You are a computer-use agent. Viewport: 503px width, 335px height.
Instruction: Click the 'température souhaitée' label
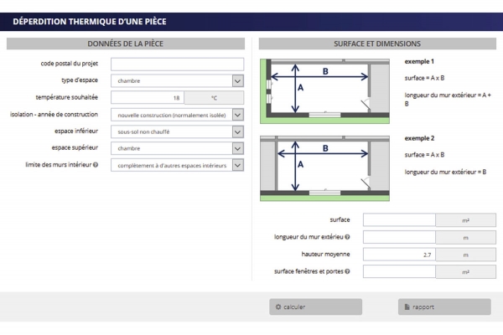tap(67, 97)
